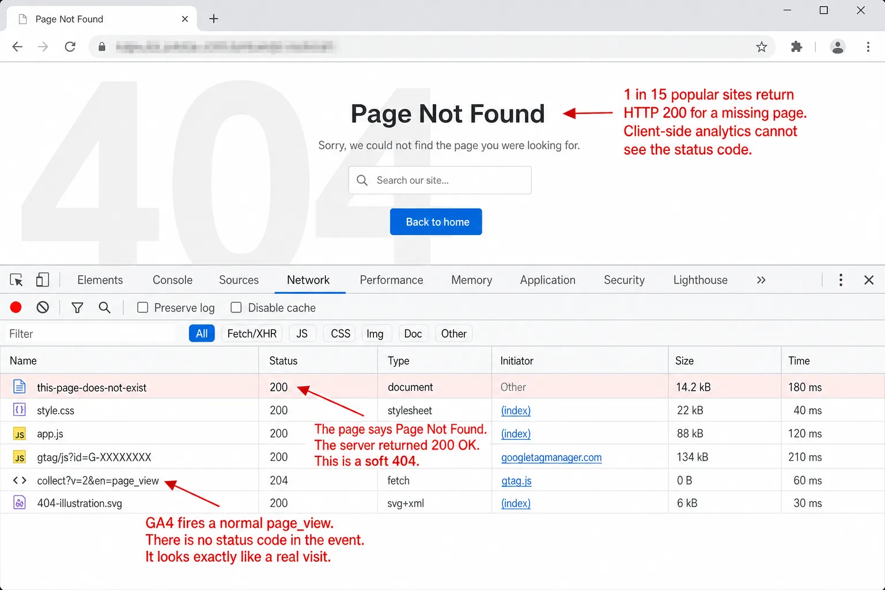885x590 pixels.
Task: Sort by the Time column header
Action: tap(833, 361)
